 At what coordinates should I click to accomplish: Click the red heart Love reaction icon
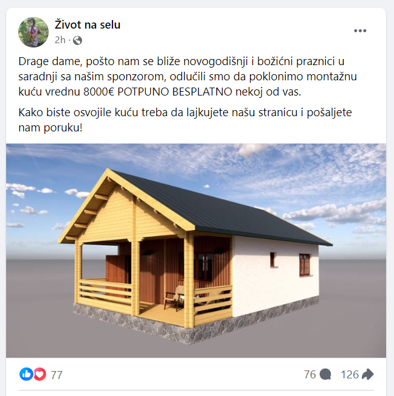(40, 374)
